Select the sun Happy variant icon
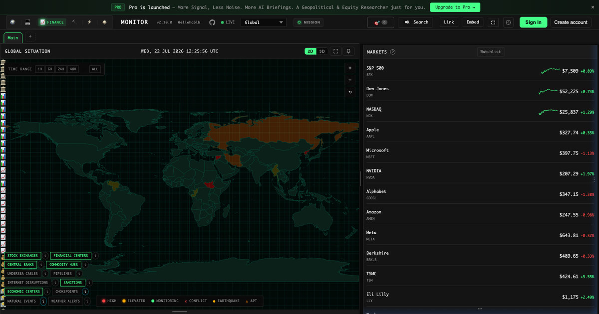 (104, 22)
